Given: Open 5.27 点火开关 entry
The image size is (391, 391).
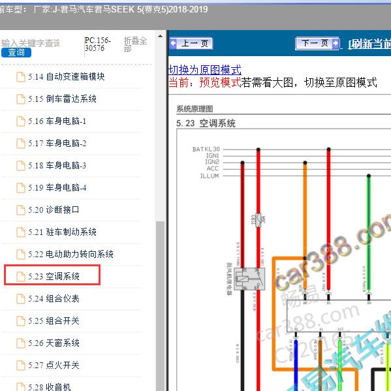Looking at the screenshot, I should pyautogui.click(x=54, y=366).
